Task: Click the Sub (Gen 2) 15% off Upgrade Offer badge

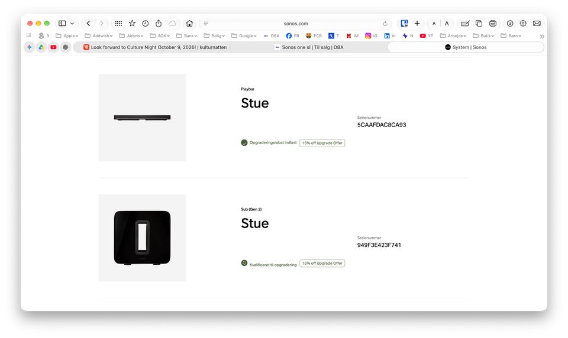Action: (x=322, y=263)
